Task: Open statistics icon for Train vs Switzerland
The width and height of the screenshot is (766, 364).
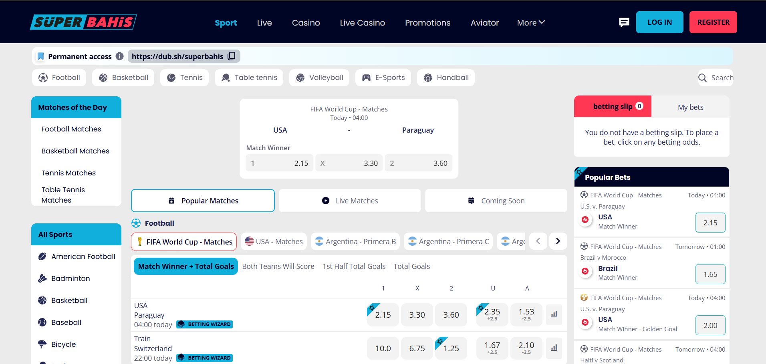Action: [x=554, y=348]
